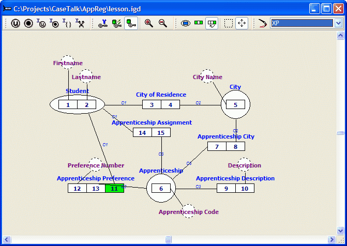
Task: Select the Description label type
Action: click(x=245, y=165)
